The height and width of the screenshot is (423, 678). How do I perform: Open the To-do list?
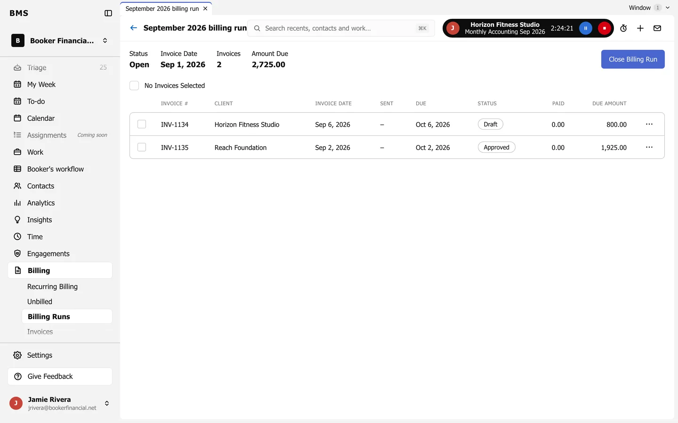click(x=60, y=102)
